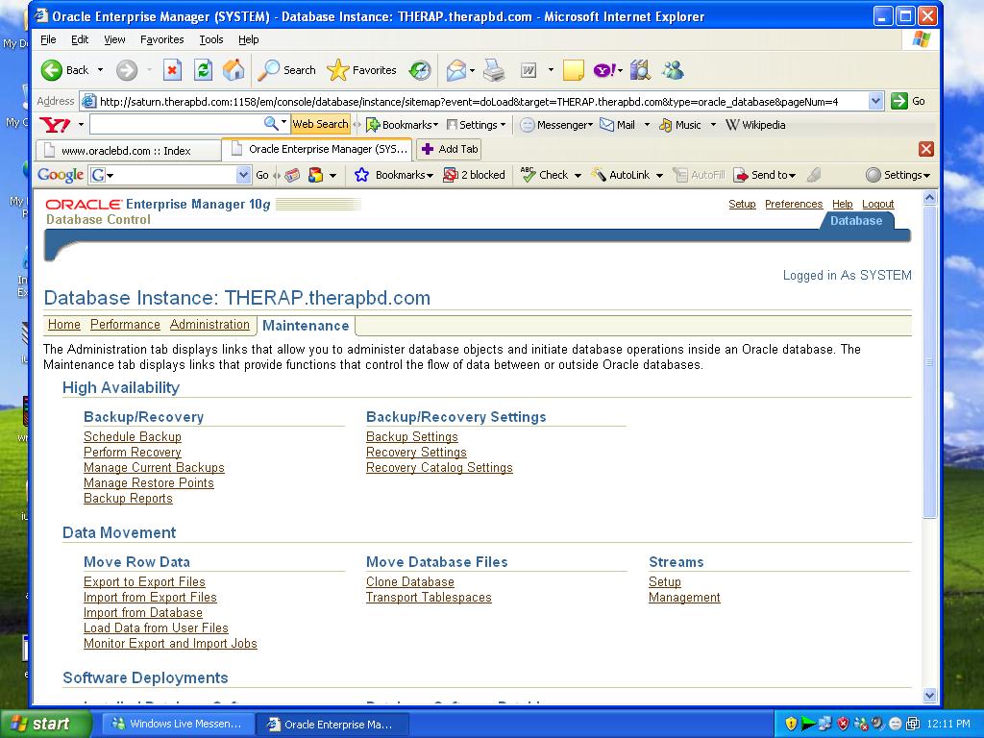The height and width of the screenshot is (738, 984).
Task: Click the Print icon in toolbar
Action: tap(494, 70)
